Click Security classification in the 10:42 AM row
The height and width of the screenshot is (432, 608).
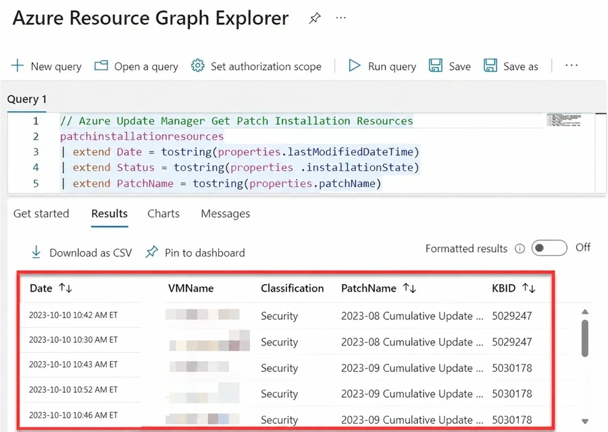point(279,316)
